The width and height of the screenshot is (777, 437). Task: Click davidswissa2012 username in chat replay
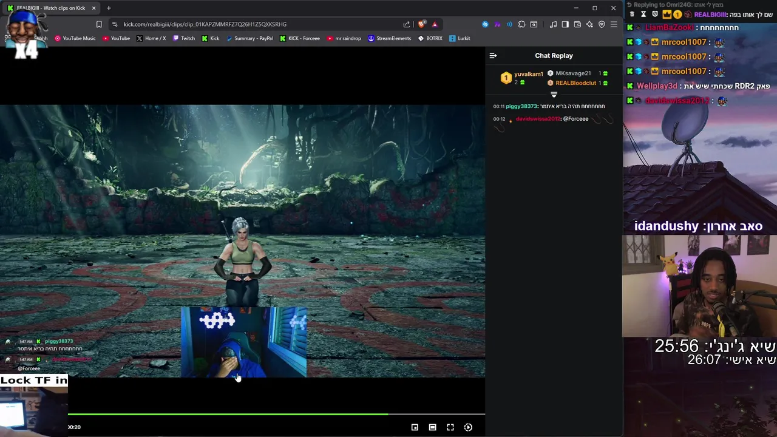tap(537, 119)
